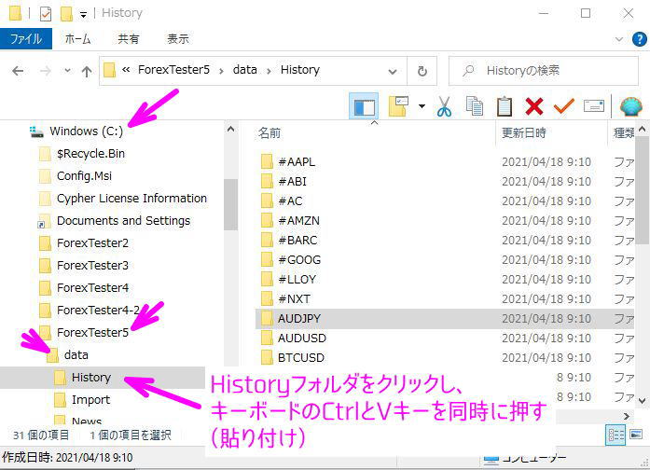The width and height of the screenshot is (650, 470).
Task: Click the red X Delete icon
Action: click(534, 106)
